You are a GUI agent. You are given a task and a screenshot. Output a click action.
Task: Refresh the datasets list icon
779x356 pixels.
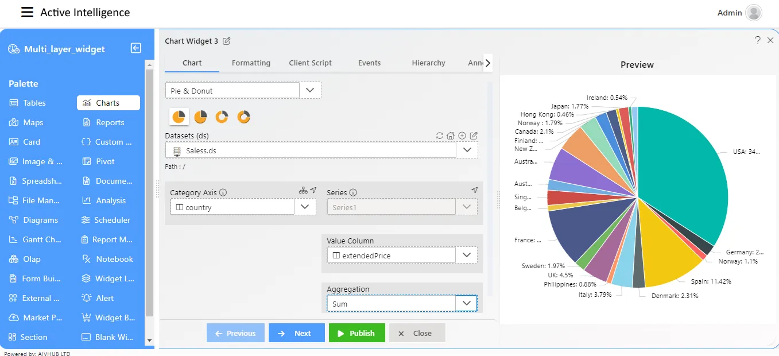[440, 136]
